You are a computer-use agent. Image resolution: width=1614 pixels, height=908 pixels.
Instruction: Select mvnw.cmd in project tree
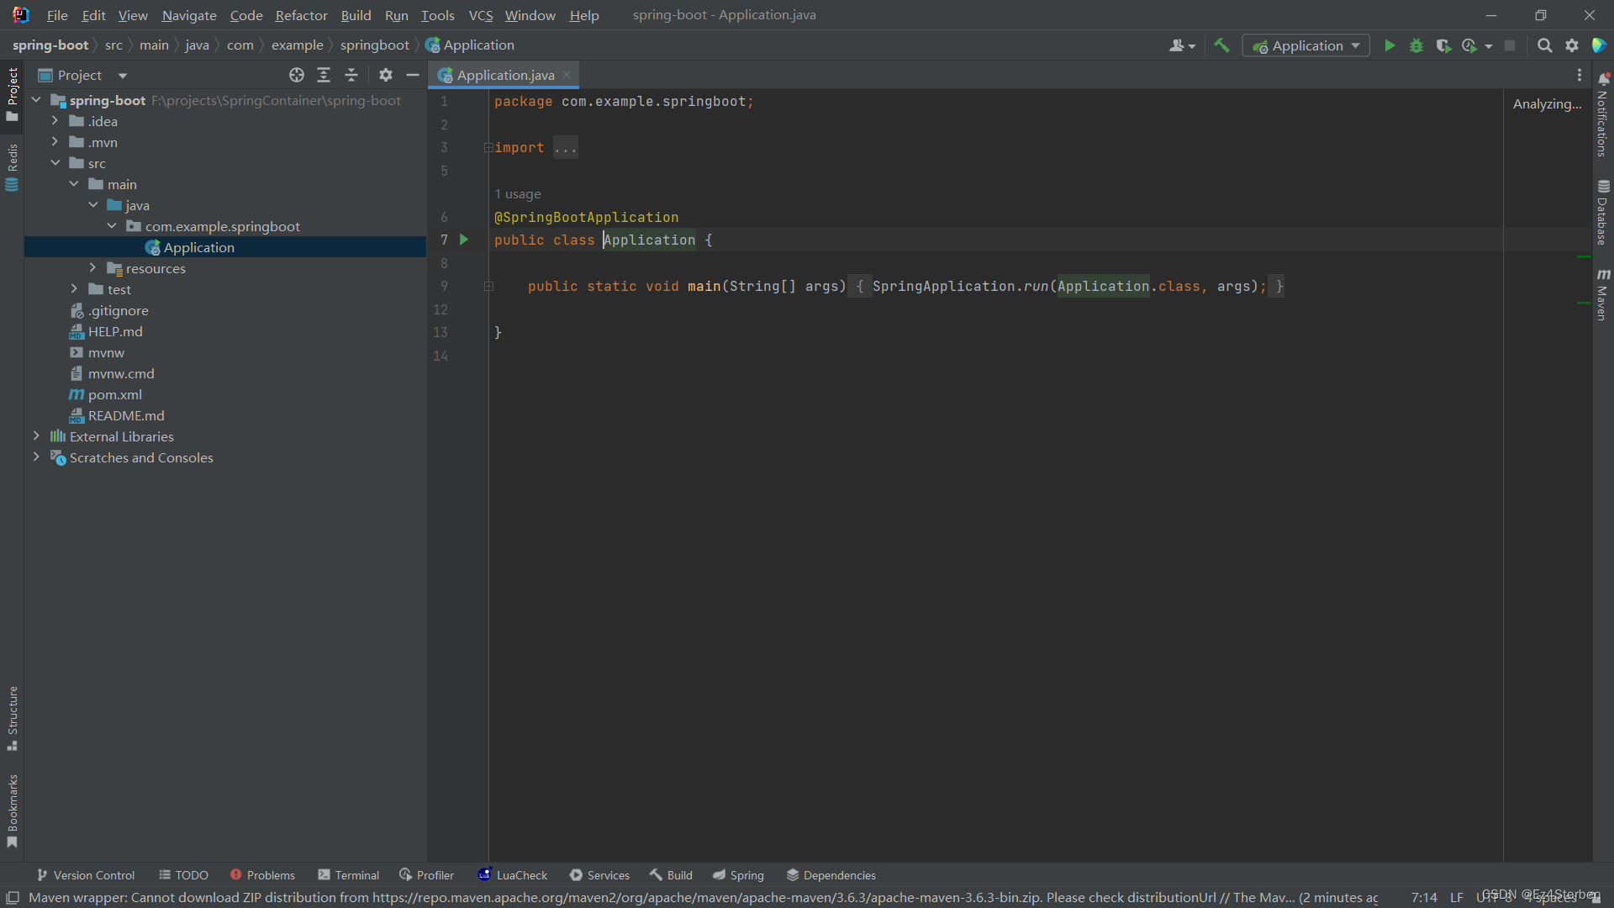[121, 373]
